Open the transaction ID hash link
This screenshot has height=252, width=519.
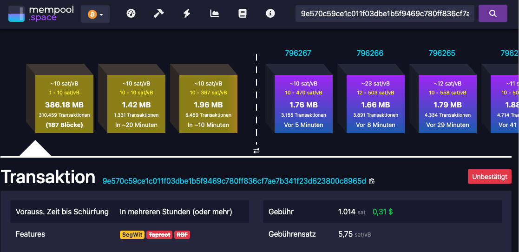click(234, 181)
